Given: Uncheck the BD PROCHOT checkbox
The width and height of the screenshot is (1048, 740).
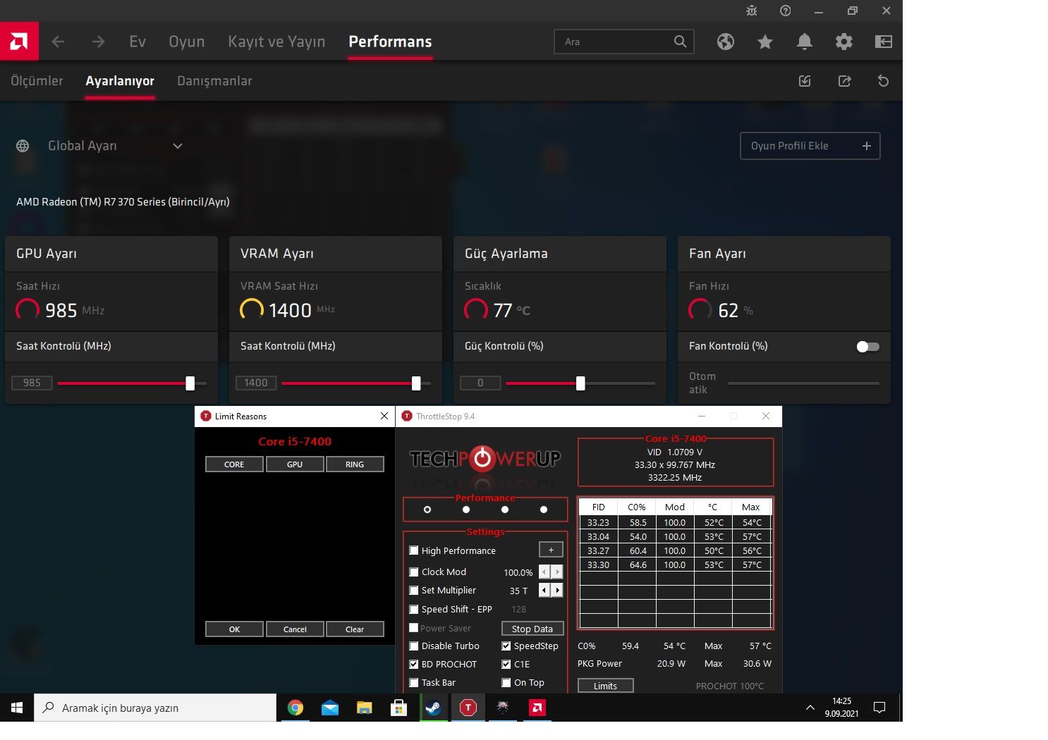Looking at the screenshot, I should pyautogui.click(x=414, y=664).
